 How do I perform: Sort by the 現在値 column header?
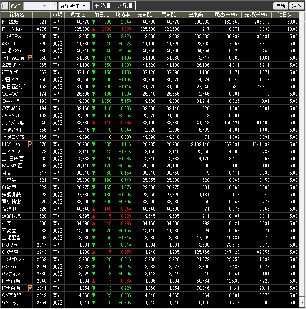click(78, 14)
